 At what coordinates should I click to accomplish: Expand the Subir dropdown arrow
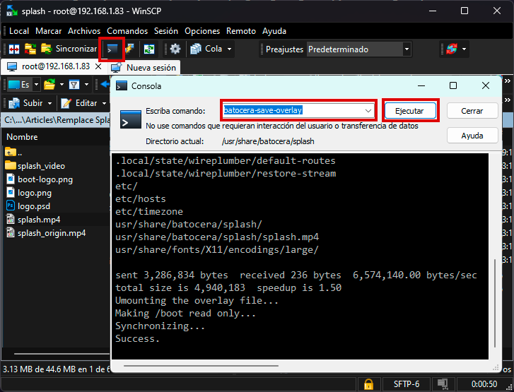(49, 104)
